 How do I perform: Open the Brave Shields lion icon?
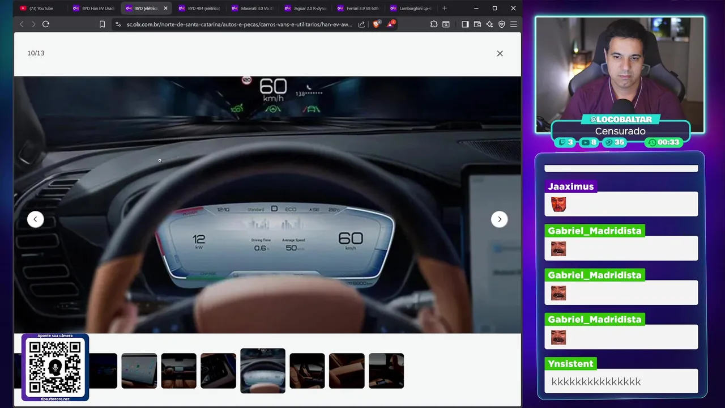376,24
